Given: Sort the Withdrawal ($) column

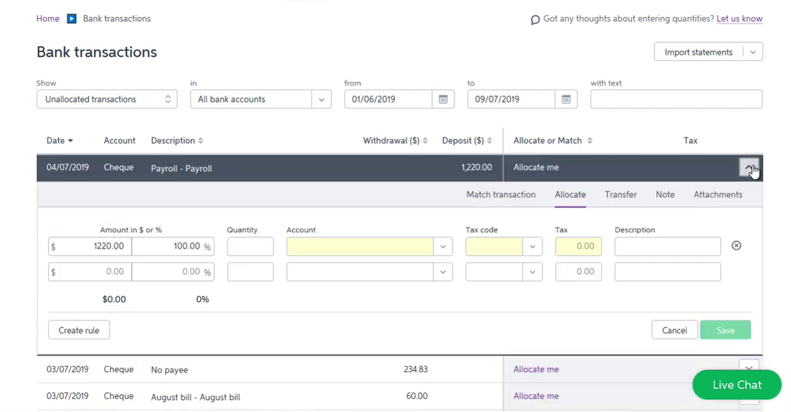Looking at the screenshot, I should tap(425, 141).
